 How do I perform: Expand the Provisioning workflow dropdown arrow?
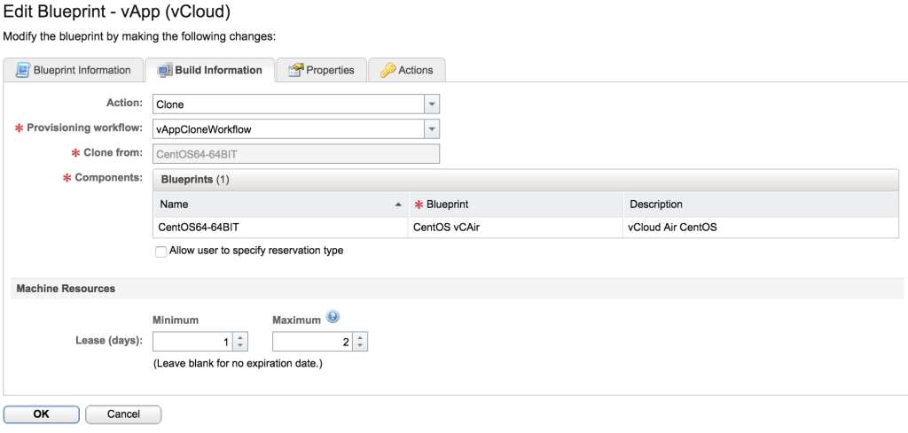coord(431,129)
